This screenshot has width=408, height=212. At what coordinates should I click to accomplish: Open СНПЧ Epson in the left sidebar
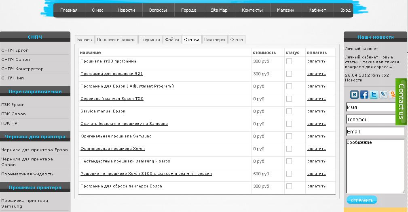(x=15, y=50)
